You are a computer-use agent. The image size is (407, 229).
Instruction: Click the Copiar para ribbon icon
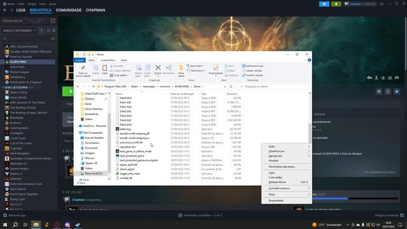[x=148, y=71]
